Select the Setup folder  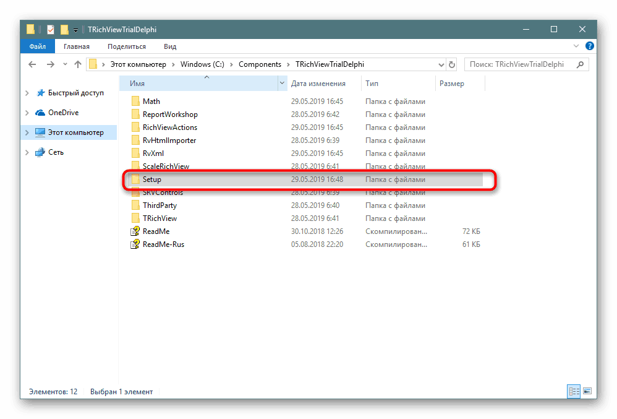click(152, 179)
